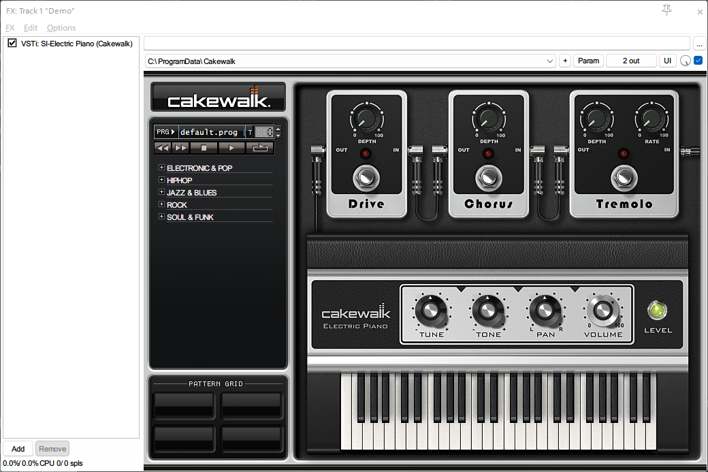Click the wet/dry mix knob
Screen dimensions: 708x472
click(x=686, y=61)
